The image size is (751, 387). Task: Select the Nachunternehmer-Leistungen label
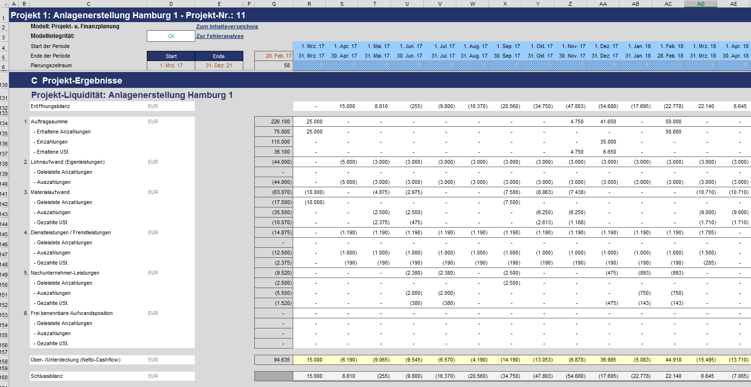pyautogui.click(x=65, y=273)
